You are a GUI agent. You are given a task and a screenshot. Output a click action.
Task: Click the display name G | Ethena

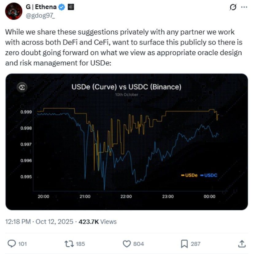coord(41,7)
